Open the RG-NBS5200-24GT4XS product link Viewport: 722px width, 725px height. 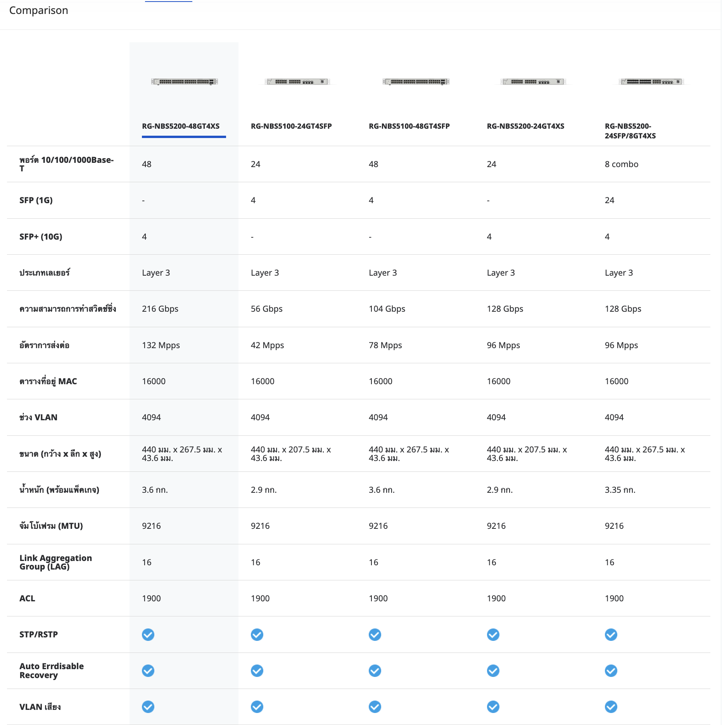point(525,126)
